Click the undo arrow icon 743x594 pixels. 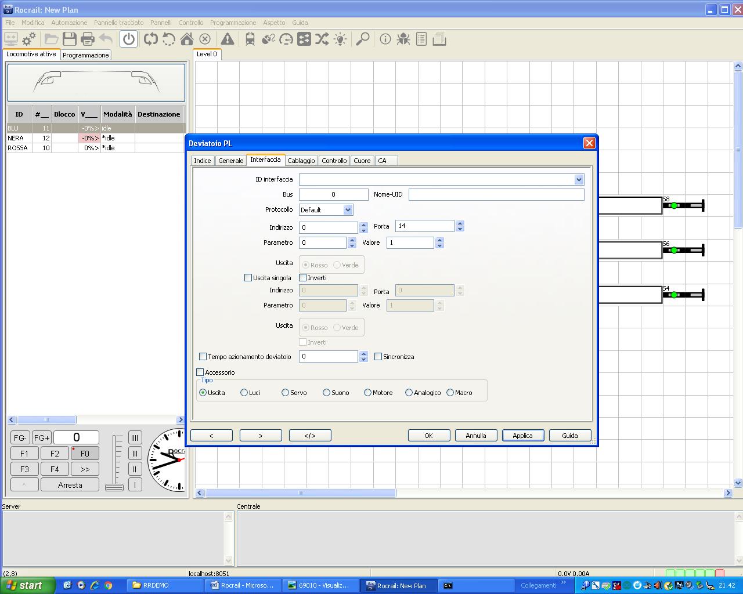pyautogui.click(x=106, y=39)
